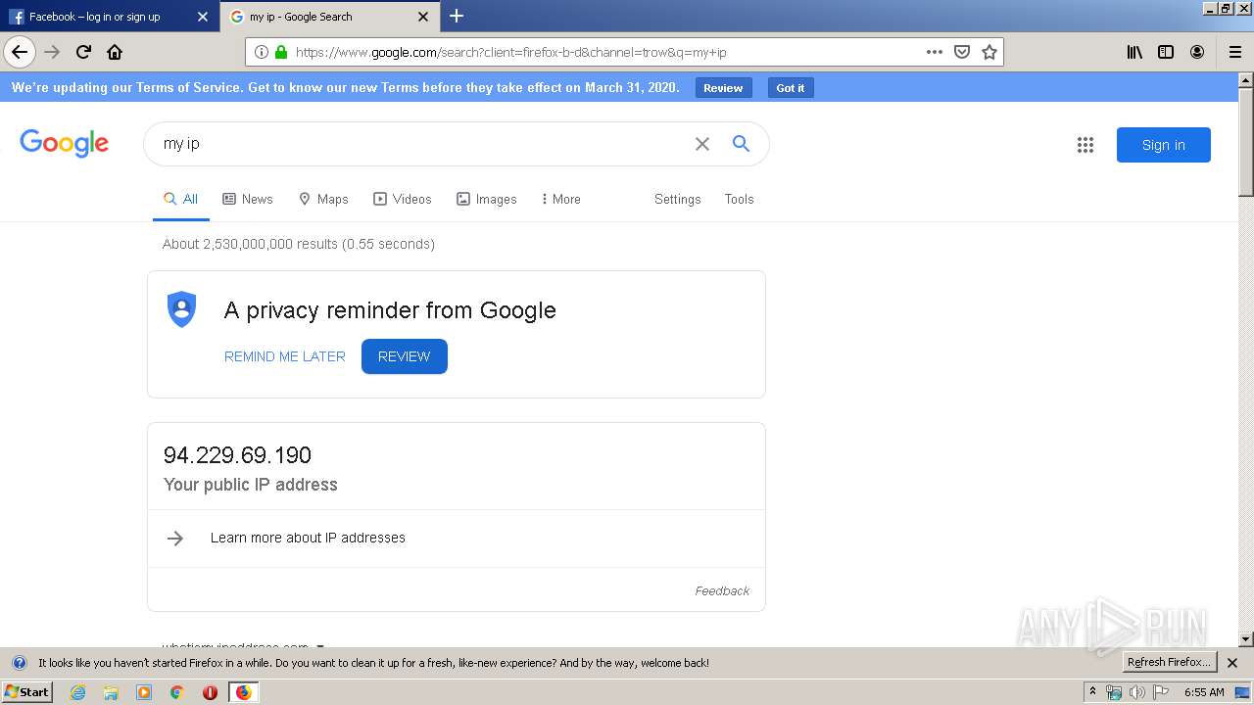
Task: Open a new tab with plus
Action: tap(457, 16)
